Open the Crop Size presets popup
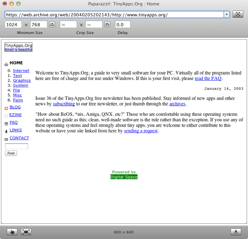This screenshot has width=248, height=239. (107, 25)
